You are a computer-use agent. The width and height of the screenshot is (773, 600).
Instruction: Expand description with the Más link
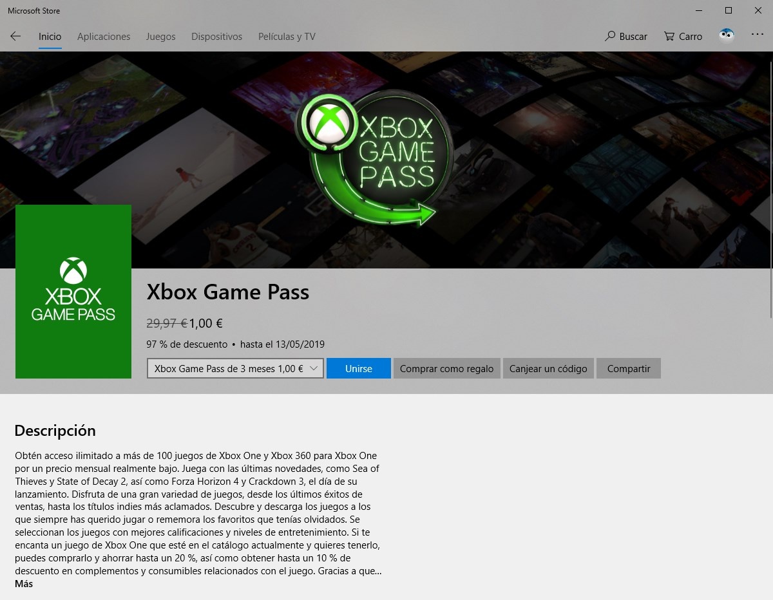pos(24,584)
